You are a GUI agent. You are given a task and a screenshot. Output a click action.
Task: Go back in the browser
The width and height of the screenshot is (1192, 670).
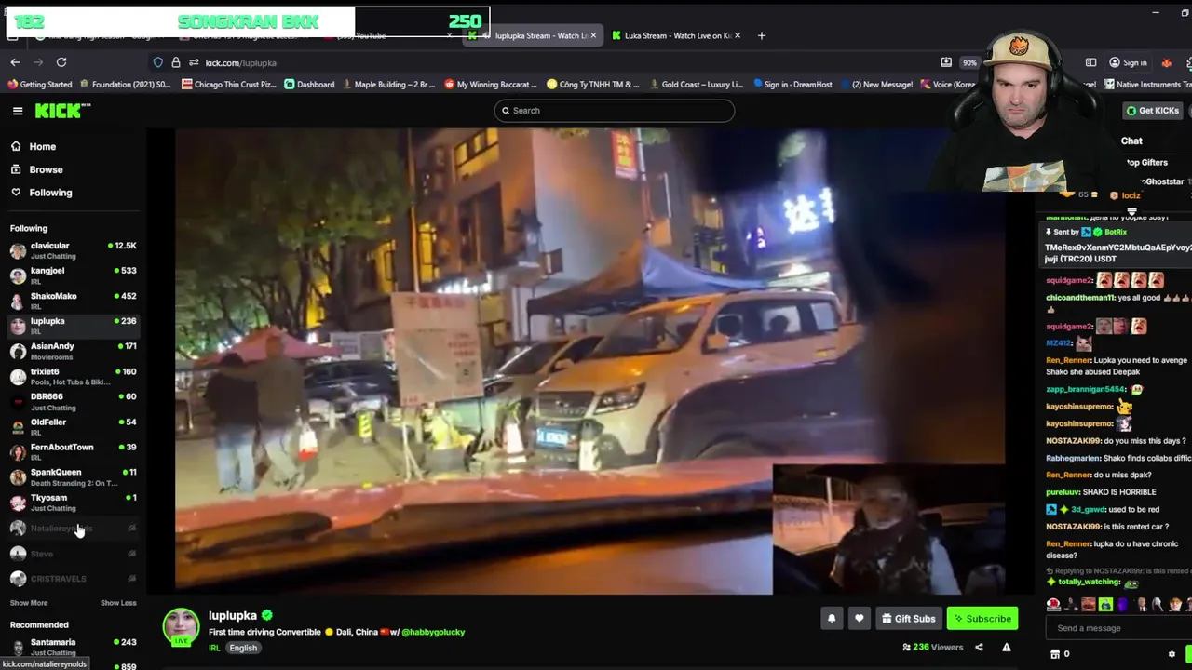[x=15, y=62]
